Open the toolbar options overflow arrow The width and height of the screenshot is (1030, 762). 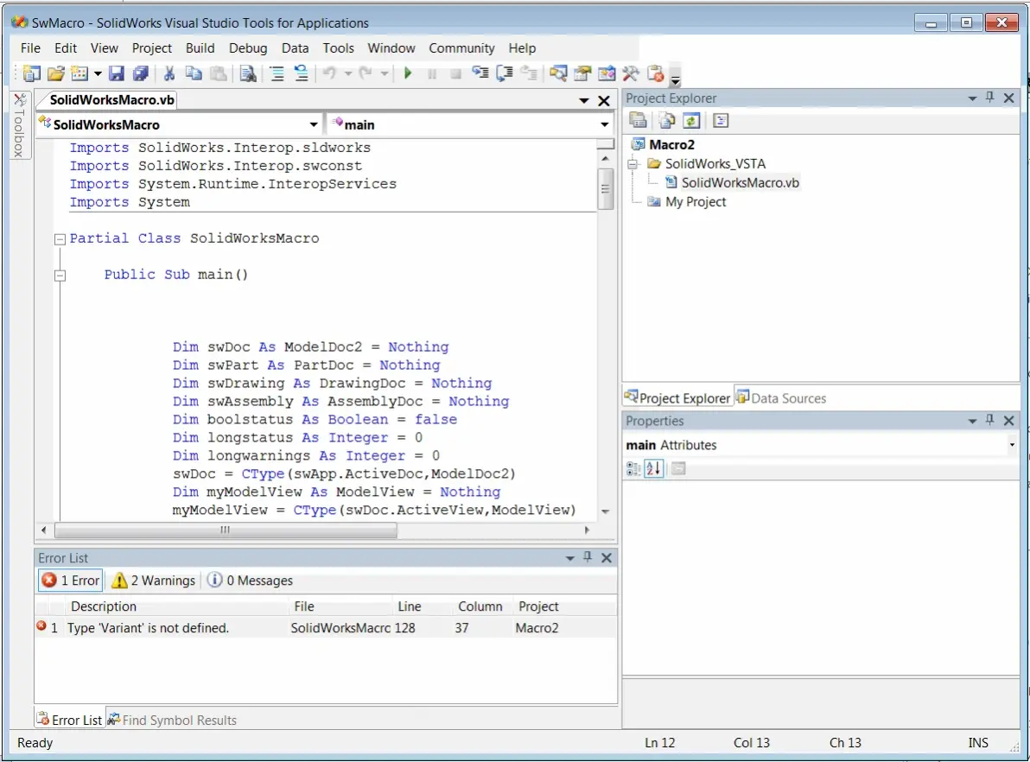(675, 79)
